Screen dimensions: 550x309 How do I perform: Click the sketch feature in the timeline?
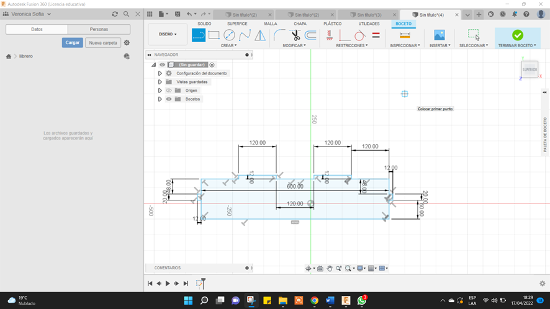[x=199, y=284]
